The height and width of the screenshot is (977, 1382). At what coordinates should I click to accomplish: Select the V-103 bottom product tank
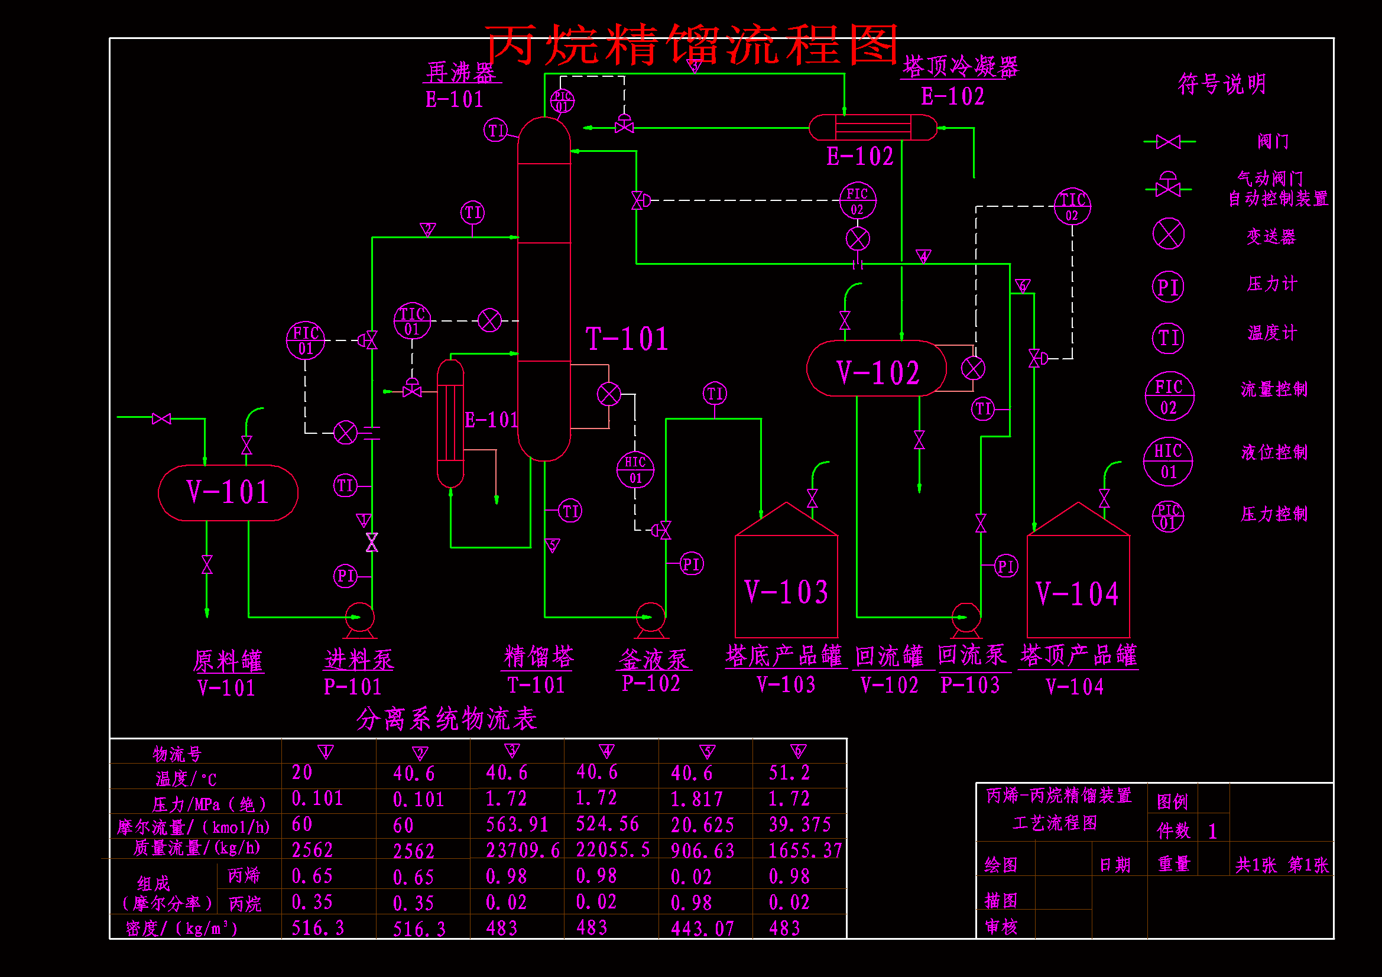(786, 570)
